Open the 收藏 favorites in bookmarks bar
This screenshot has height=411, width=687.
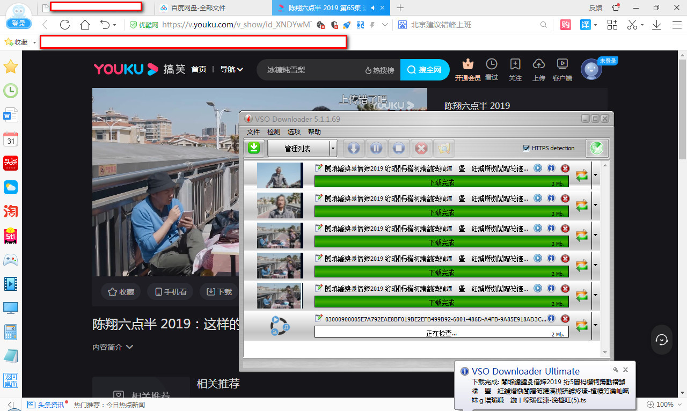click(17, 42)
